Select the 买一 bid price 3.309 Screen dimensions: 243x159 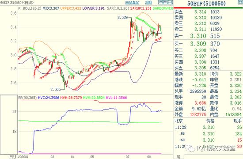[198, 44]
